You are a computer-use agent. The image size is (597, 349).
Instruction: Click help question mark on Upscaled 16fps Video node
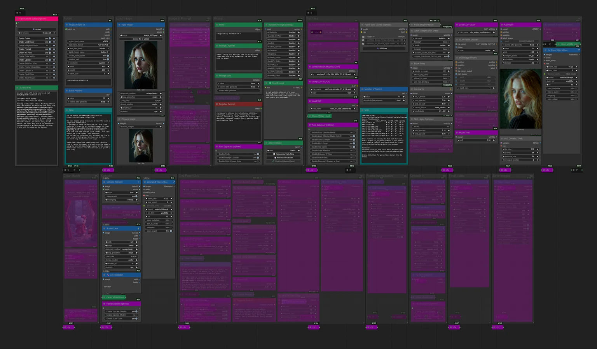[x=174, y=182]
